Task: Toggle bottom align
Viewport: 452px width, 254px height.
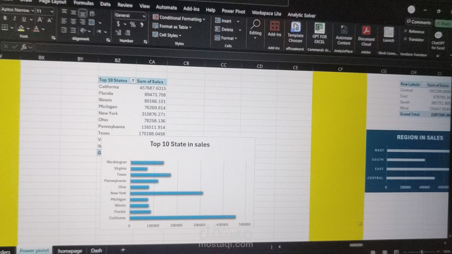Action: tap(83, 13)
